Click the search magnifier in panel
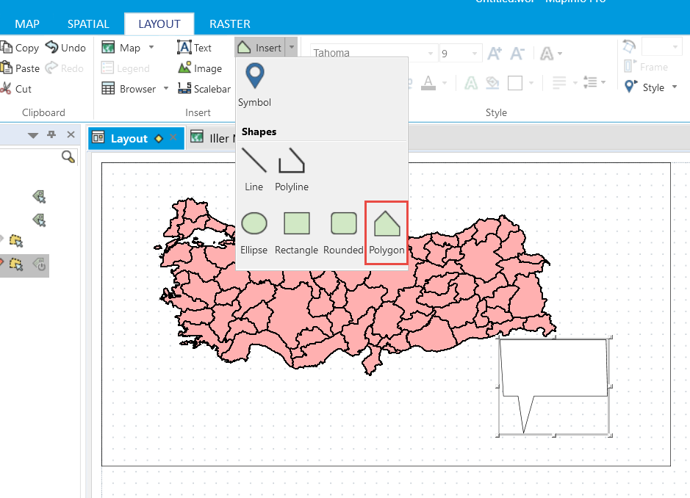 tap(68, 157)
